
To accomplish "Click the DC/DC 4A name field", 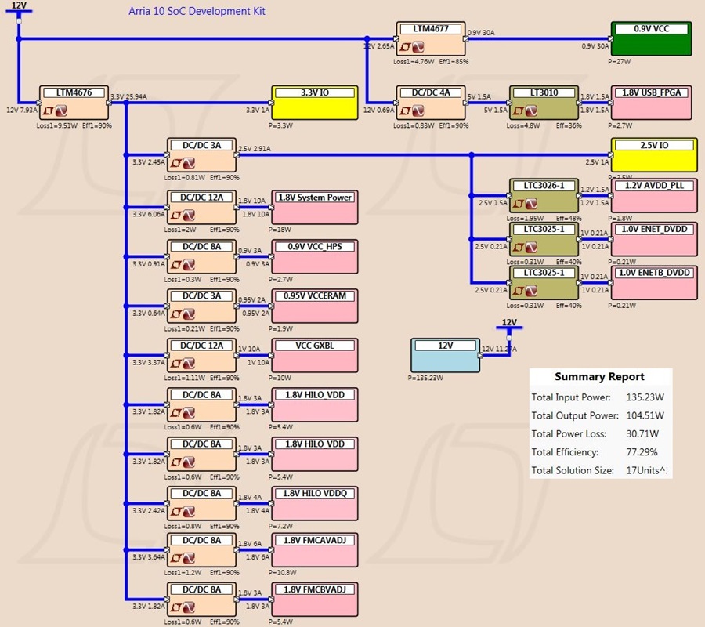I will [x=431, y=92].
